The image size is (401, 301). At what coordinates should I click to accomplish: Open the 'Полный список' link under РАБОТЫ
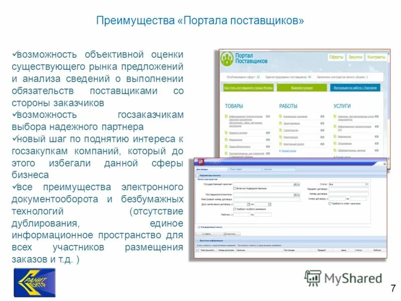[x=289, y=151]
